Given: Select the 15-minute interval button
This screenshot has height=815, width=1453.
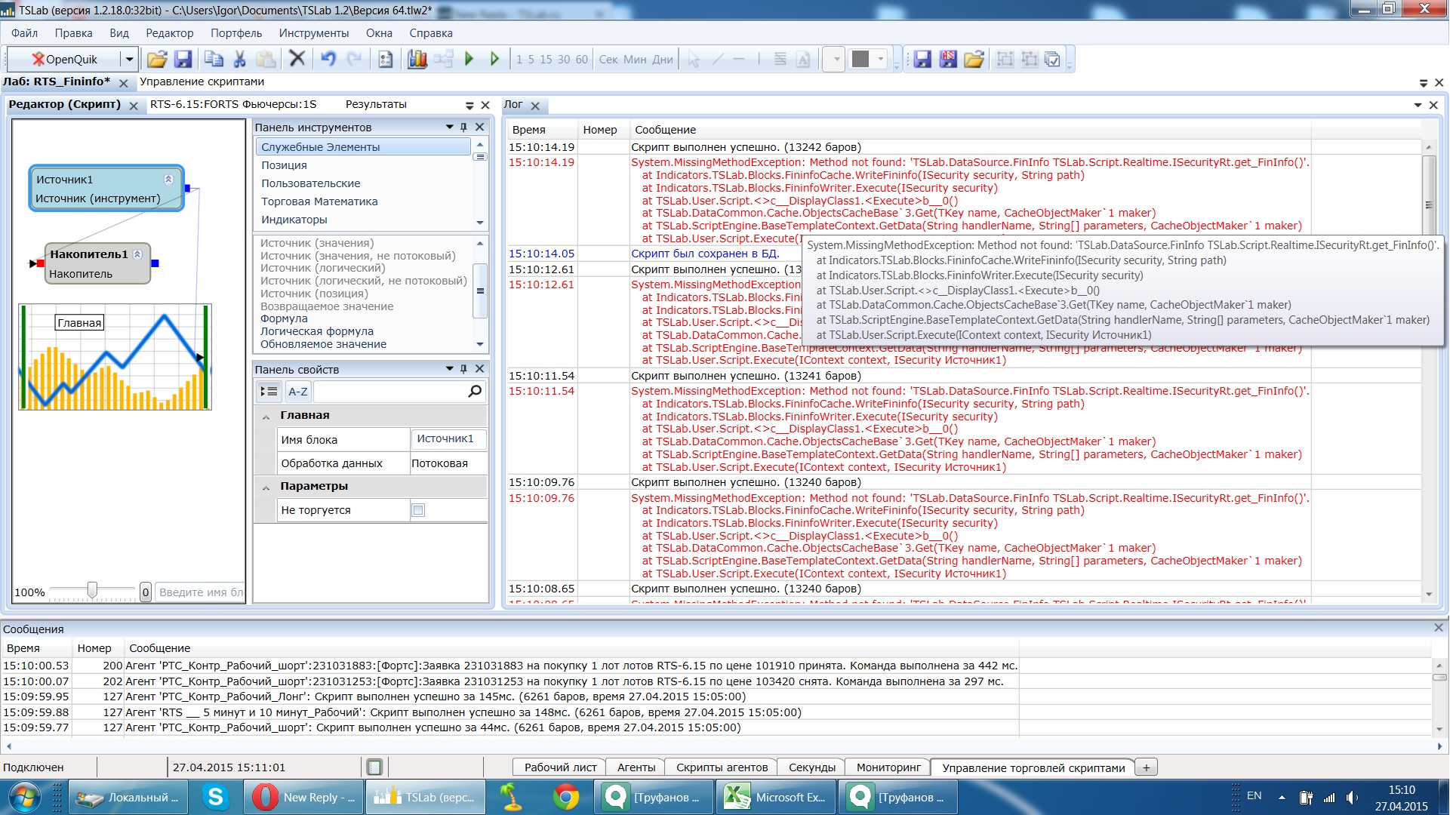Looking at the screenshot, I should tap(545, 59).
